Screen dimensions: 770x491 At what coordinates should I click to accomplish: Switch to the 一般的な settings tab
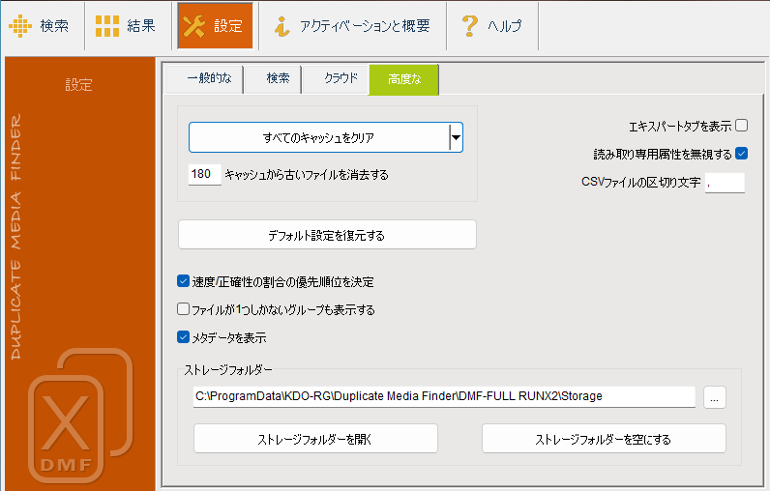pyautogui.click(x=204, y=78)
